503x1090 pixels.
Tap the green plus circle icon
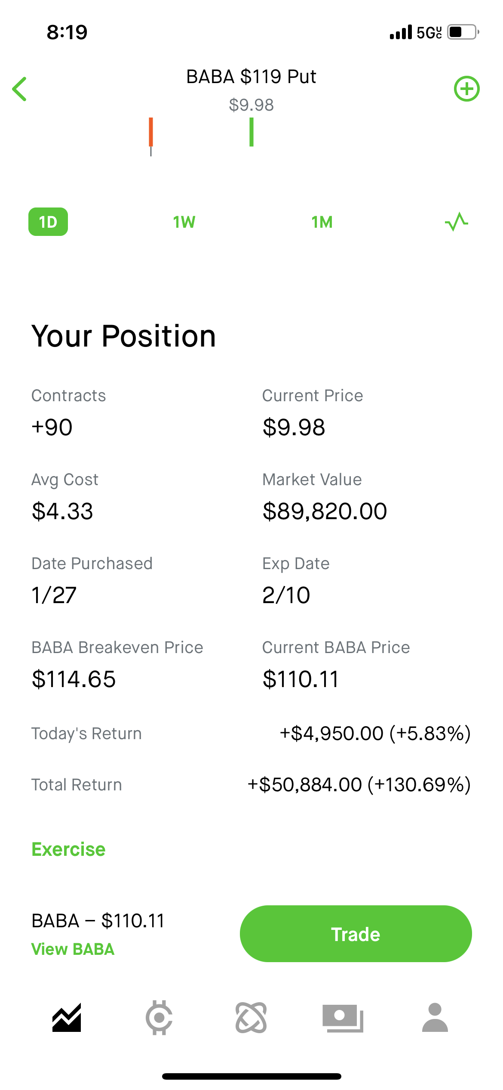tap(467, 89)
